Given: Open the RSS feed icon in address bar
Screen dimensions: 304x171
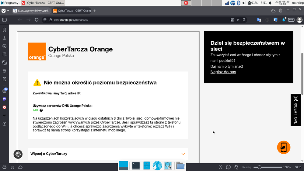Looking at the screenshot, I should pos(232,20).
